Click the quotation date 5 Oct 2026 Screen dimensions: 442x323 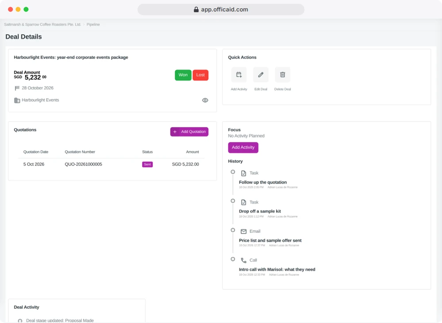(34, 164)
